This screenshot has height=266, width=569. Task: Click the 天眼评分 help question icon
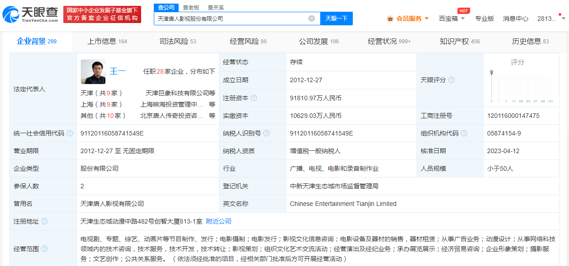pyautogui.click(x=451, y=80)
